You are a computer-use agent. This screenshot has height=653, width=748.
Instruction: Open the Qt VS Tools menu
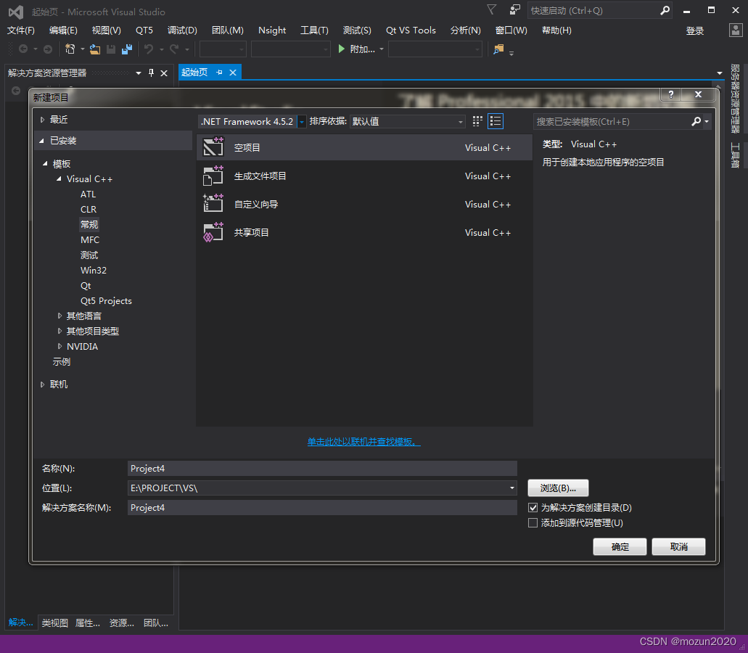[411, 30]
